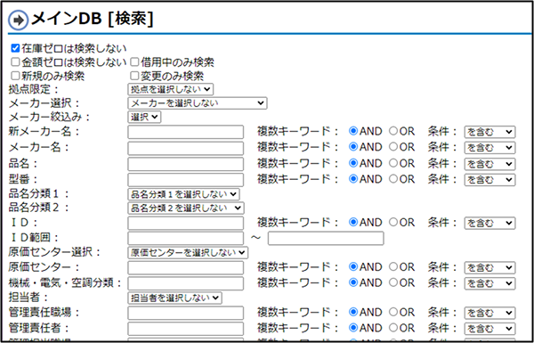Image resolution: width=534 pixels, height=343 pixels.
Task: Select AND for 管理責任者 keywords
Action: (353, 328)
